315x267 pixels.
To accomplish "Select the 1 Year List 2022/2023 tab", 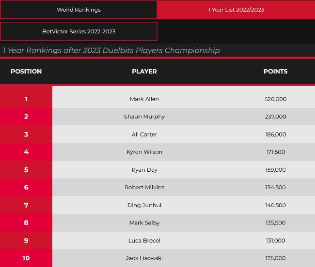I will coord(236,10).
